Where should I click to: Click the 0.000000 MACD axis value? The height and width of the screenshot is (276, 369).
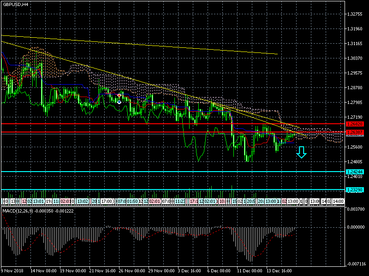pos(355,227)
